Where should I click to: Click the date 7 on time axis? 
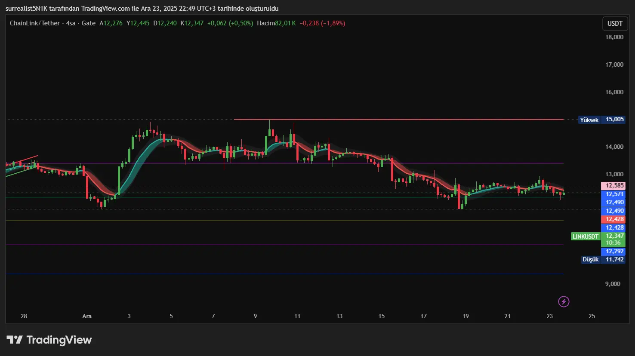(213, 316)
